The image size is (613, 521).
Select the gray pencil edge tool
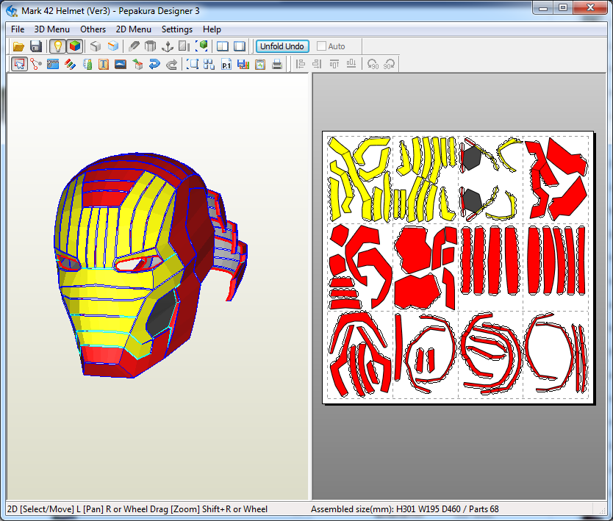[x=134, y=46]
